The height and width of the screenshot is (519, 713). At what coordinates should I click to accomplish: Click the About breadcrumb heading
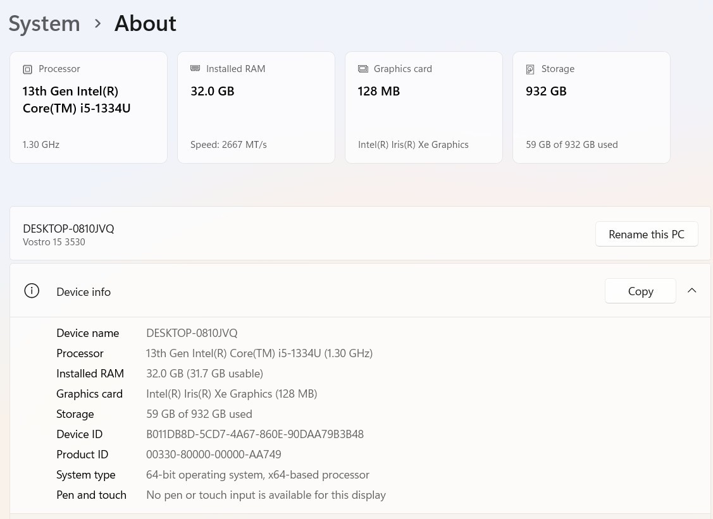[x=145, y=23]
